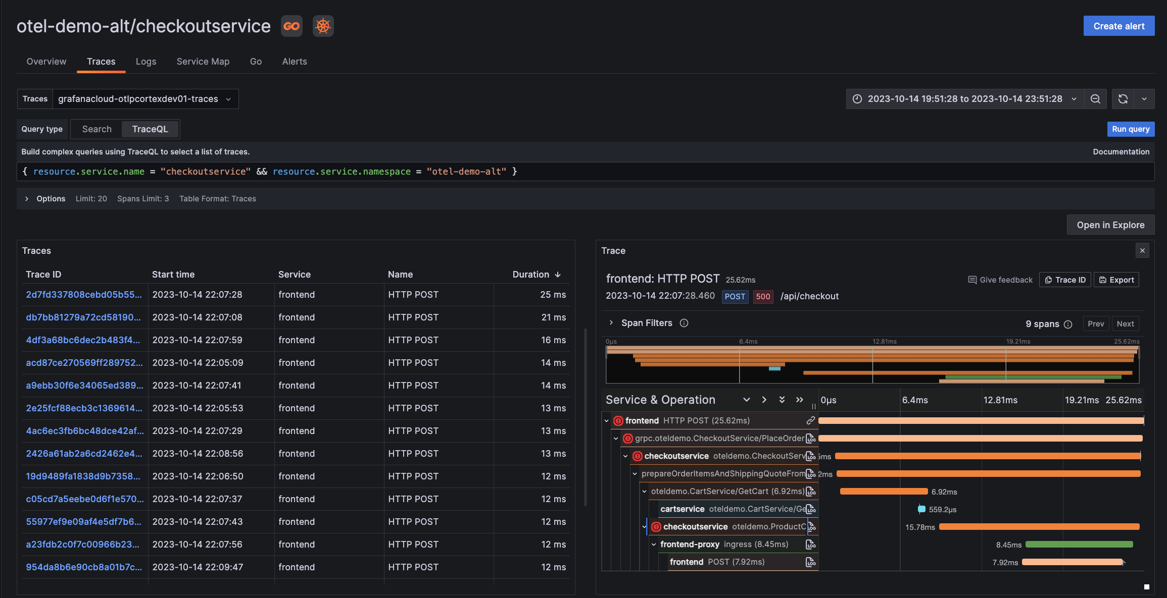Open logs for the cartservice span
Screen dimensions: 1167x598
pos(810,509)
